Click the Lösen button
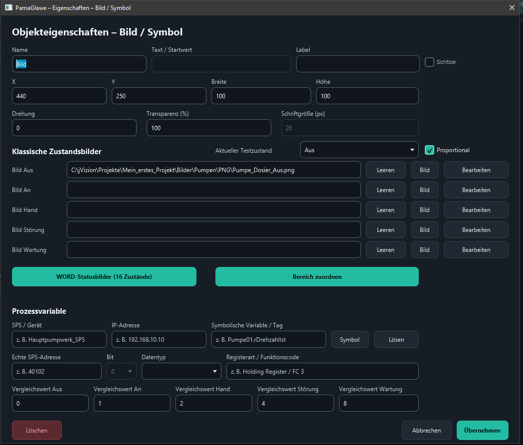 [396, 340]
